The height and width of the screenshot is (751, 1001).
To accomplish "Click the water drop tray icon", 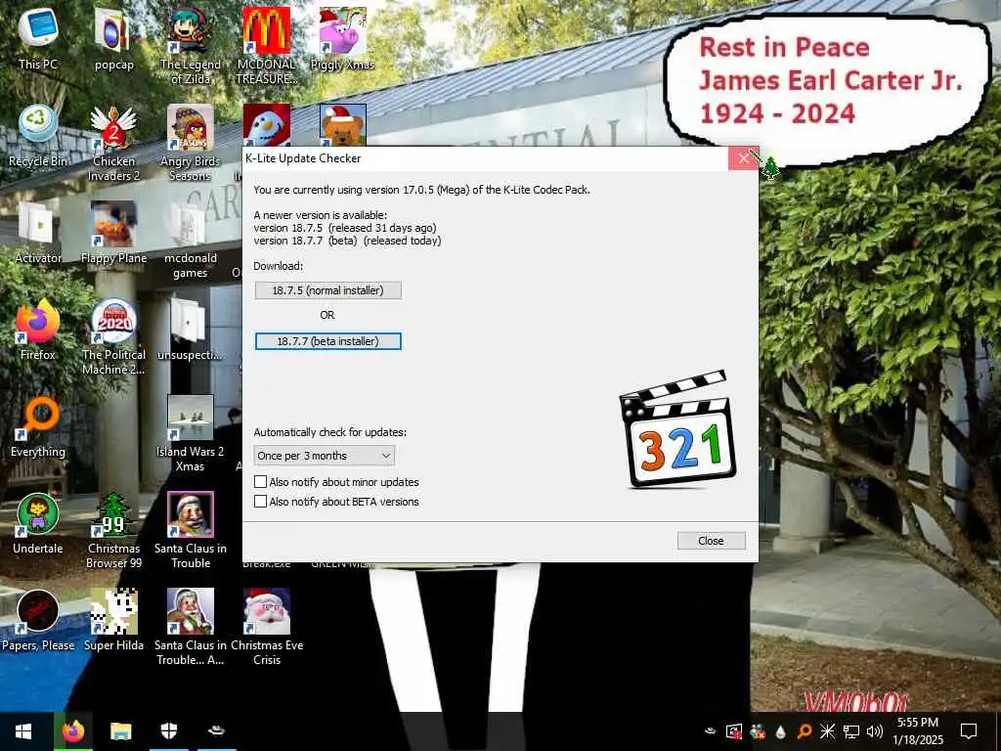I will [780, 731].
